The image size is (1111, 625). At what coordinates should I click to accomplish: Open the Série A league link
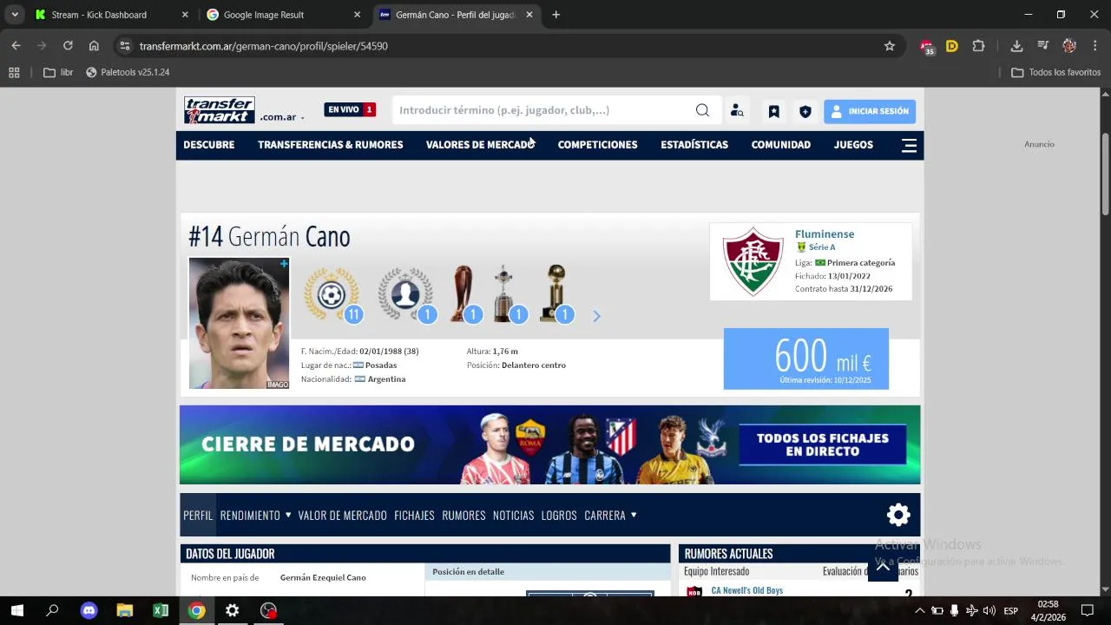click(x=822, y=247)
